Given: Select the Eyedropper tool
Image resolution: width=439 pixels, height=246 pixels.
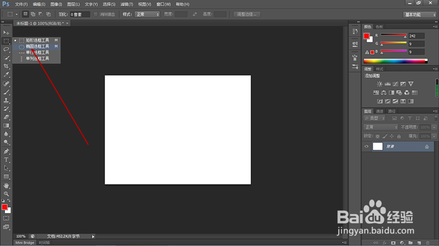Looking at the screenshot, I should click(x=6, y=75).
